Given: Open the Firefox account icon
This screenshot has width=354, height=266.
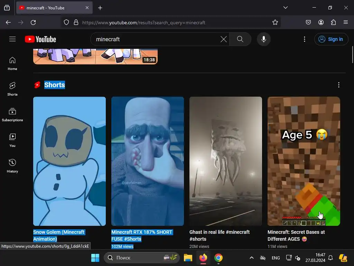Looking at the screenshot, I should 321,22.
